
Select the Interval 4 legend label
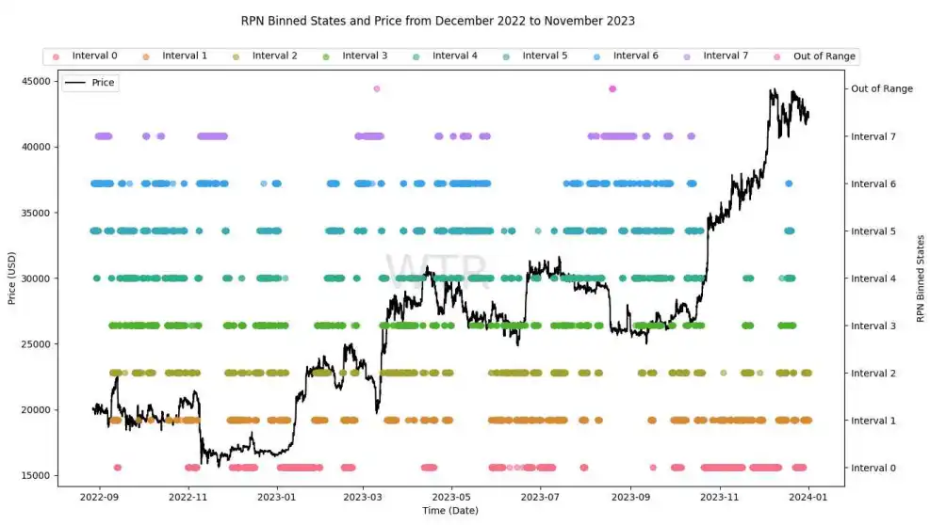[454, 56]
